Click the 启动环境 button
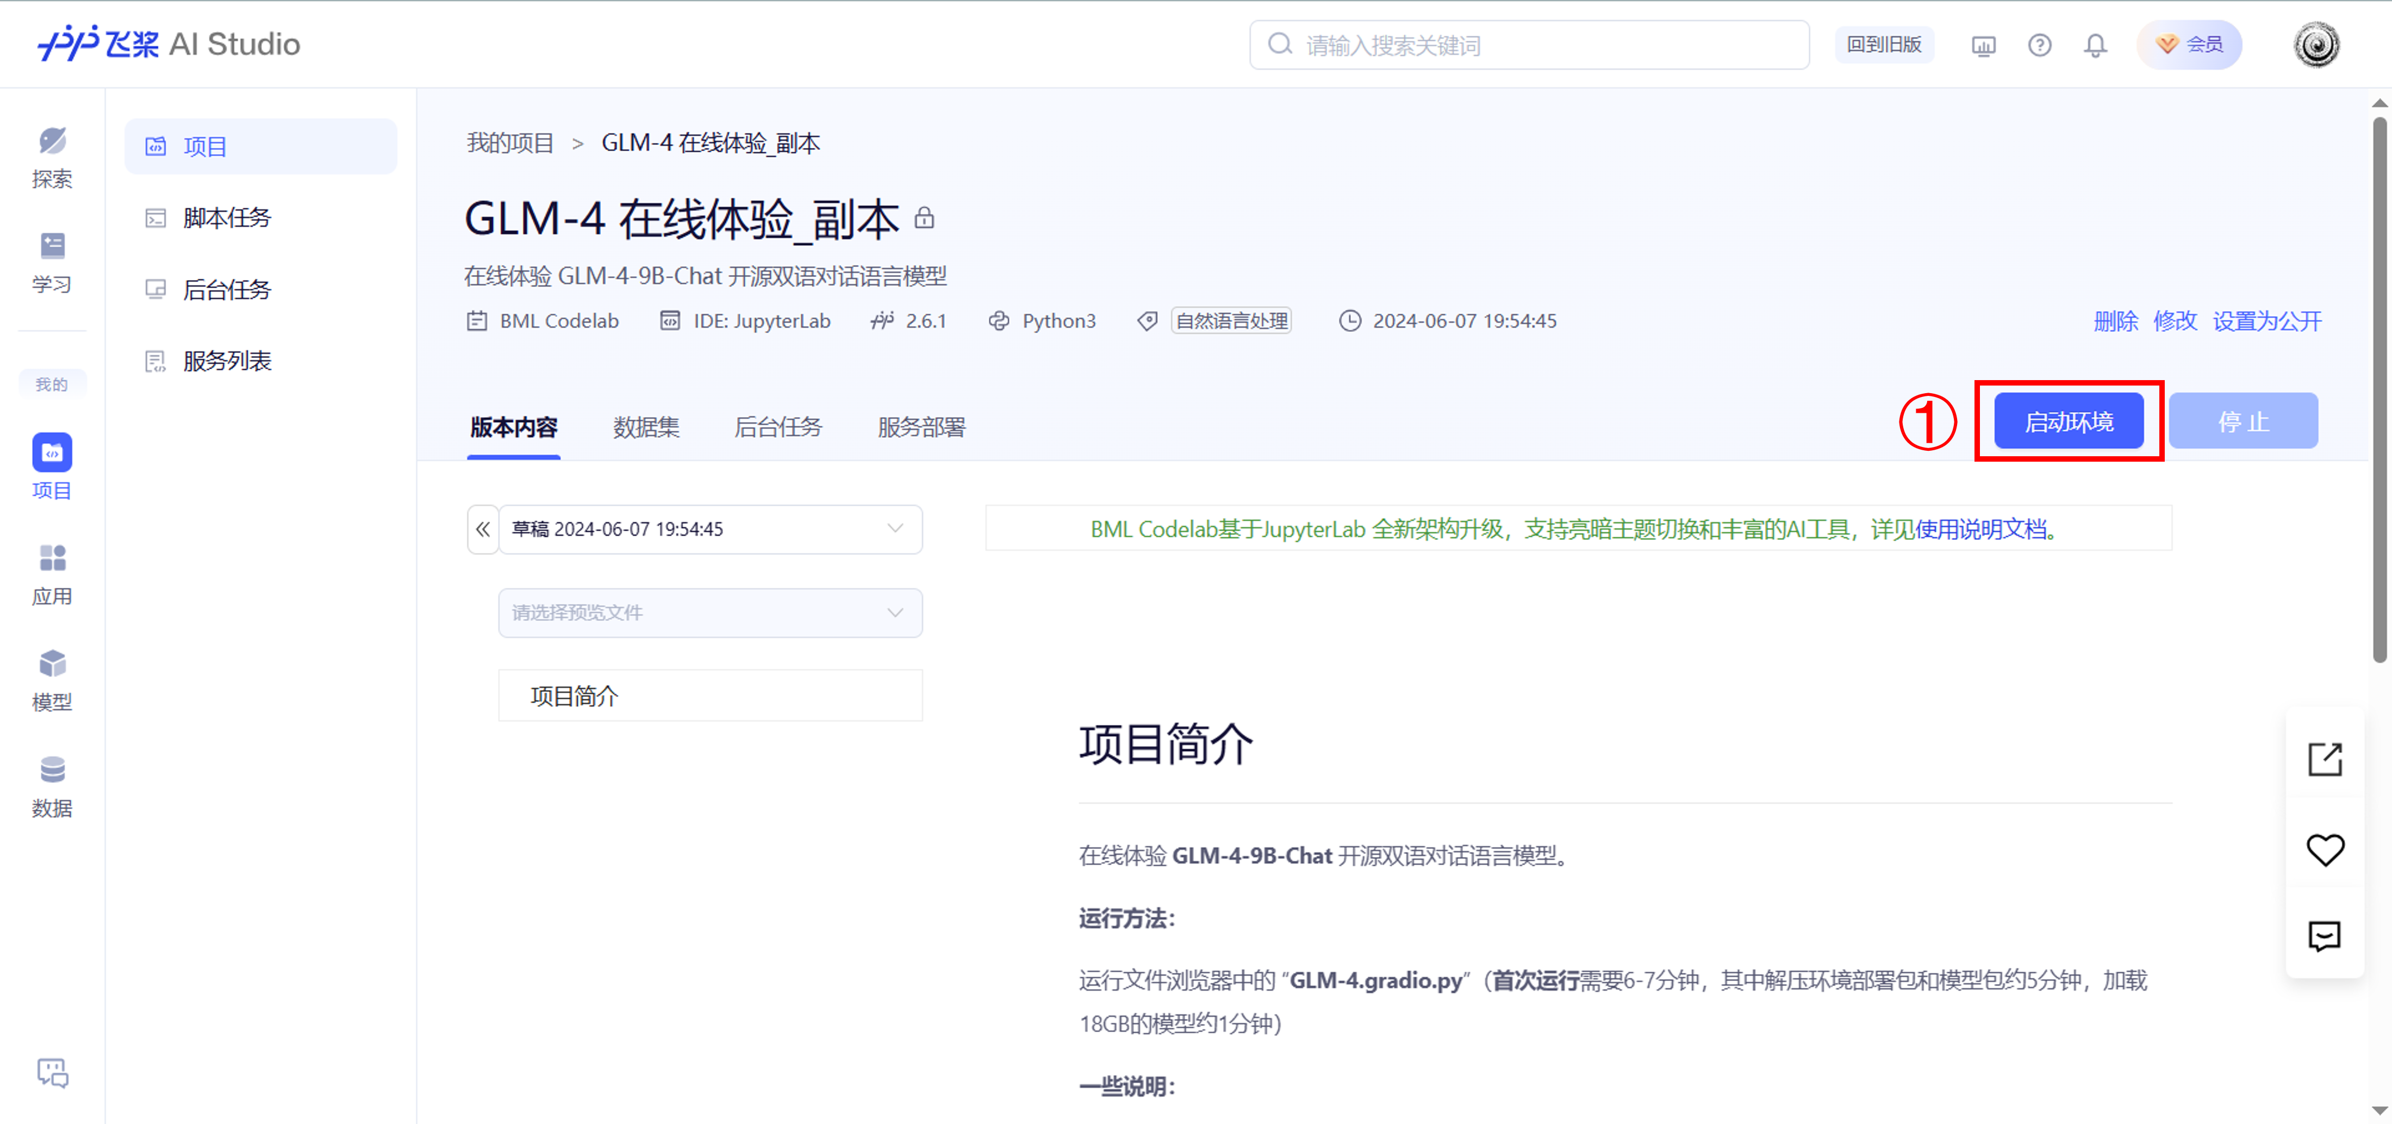This screenshot has height=1124, width=2392. (x=2069, y=422)
